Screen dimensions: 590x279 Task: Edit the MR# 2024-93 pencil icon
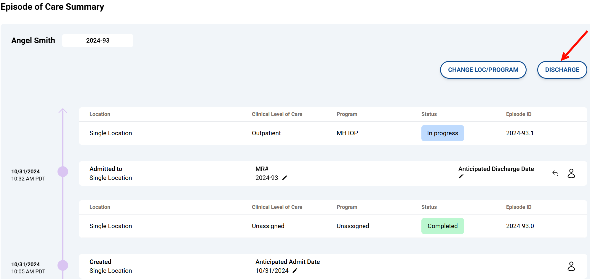pos(284,178)
